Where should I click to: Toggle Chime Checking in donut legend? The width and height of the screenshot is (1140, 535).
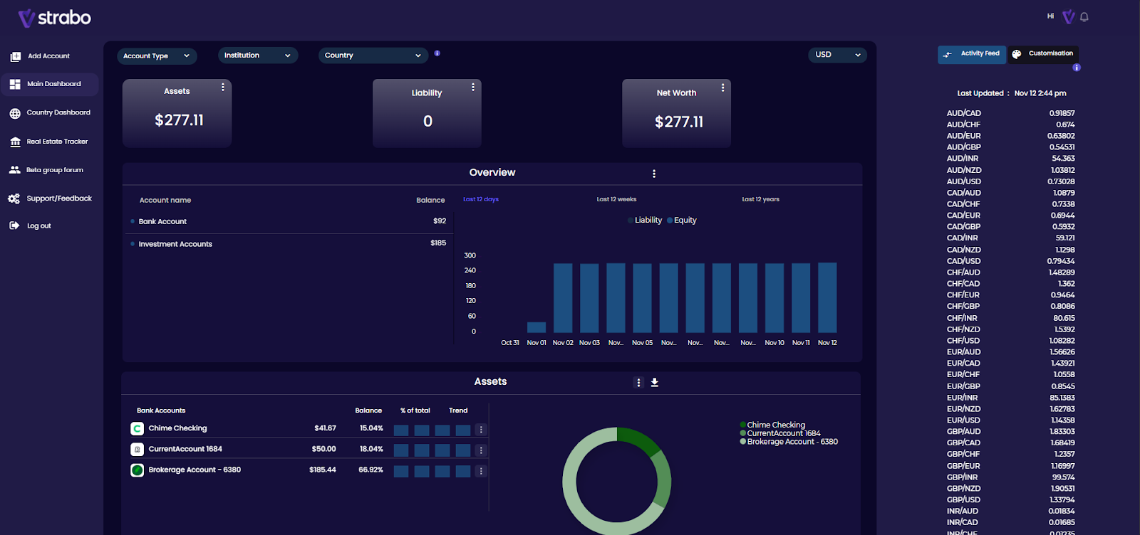(772, 425)
